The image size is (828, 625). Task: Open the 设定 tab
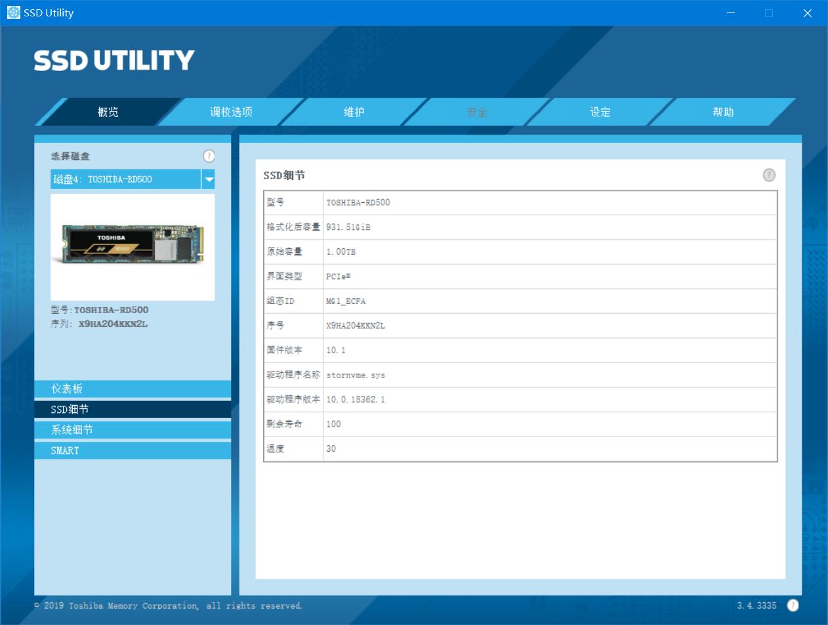click(x=600, y=112)
